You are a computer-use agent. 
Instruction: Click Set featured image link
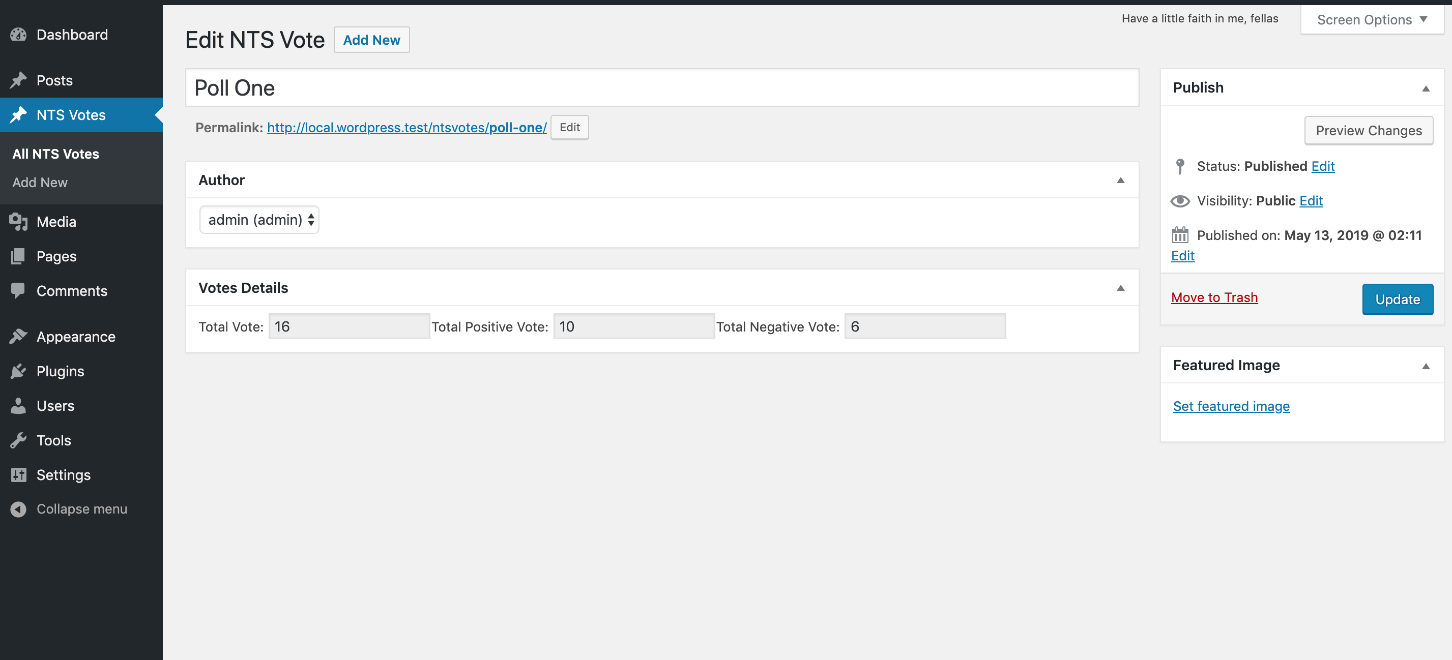(x=1231, y=407)
